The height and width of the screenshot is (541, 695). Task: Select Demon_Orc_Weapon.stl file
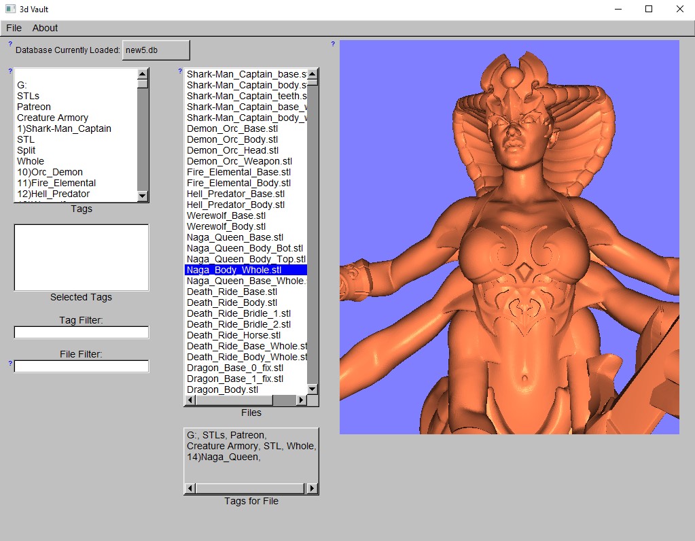239,161
